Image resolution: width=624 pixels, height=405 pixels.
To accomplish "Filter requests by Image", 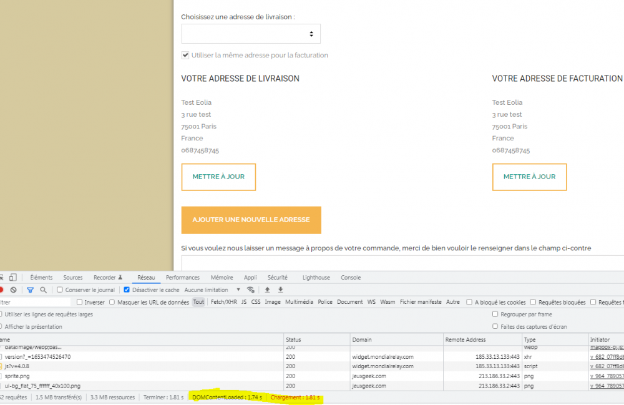I will (x=273, y=302).
